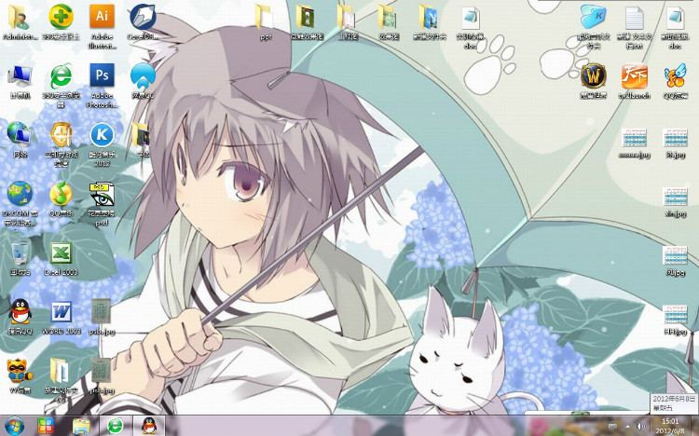
Task: Show hidden tray icons arrow
Action: (627, 427)
